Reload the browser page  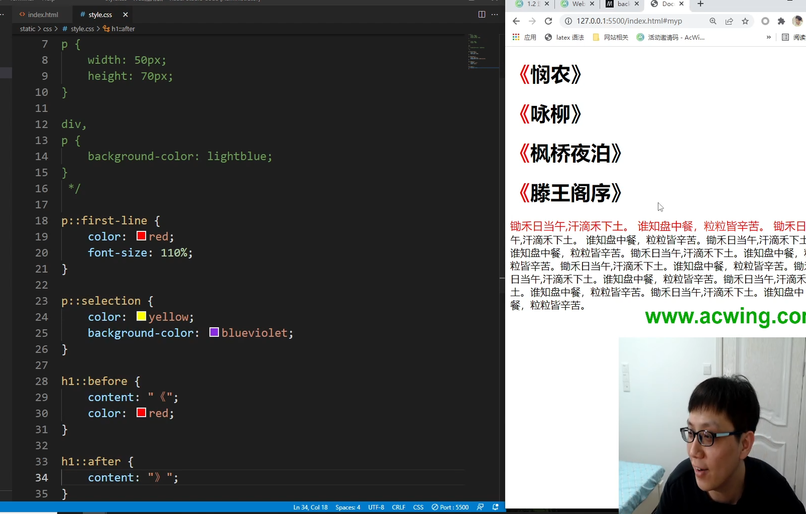point(548,21)
